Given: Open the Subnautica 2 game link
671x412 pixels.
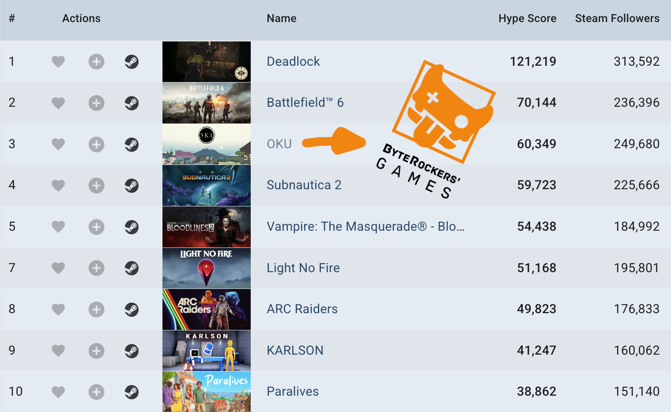Looking at the screenshot, I should pyautogui.click(x=304, y=185).
